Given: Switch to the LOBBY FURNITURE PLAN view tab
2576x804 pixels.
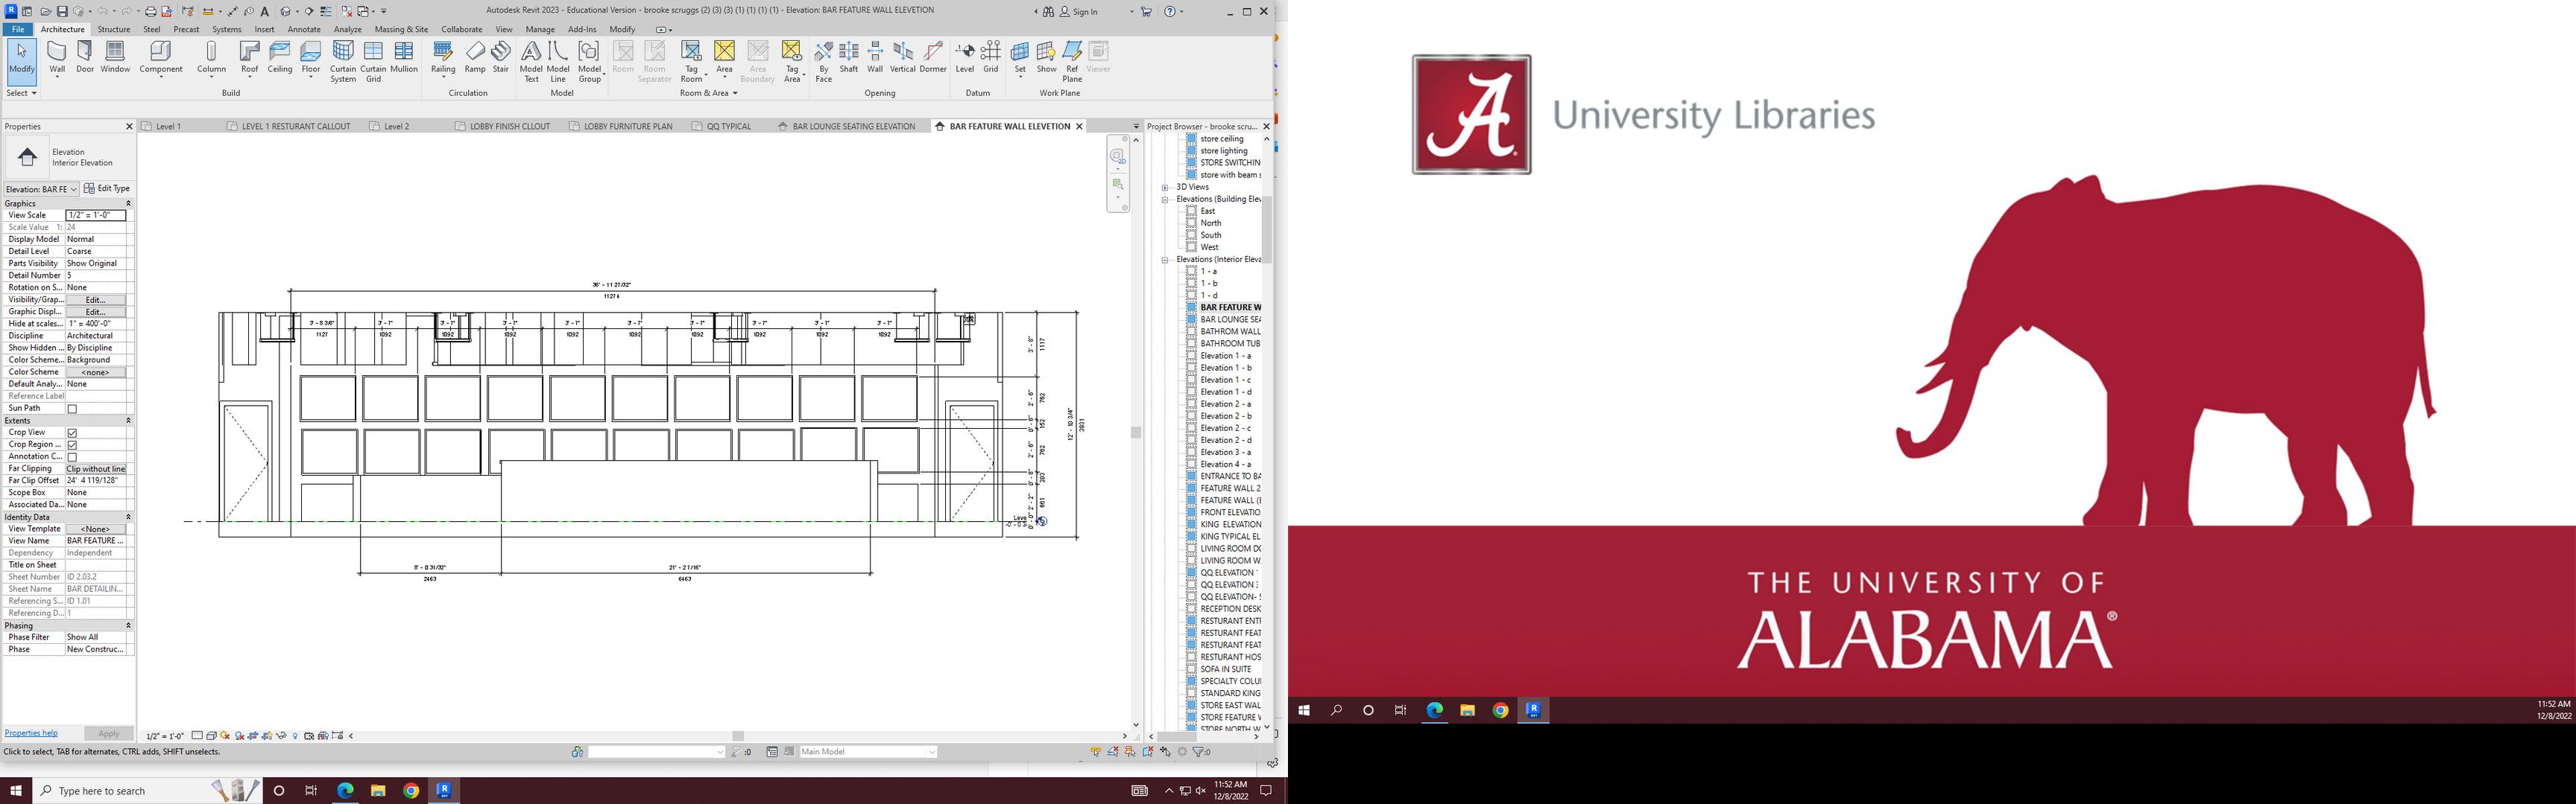Looking at the screenshot, I should coord(627,127).
